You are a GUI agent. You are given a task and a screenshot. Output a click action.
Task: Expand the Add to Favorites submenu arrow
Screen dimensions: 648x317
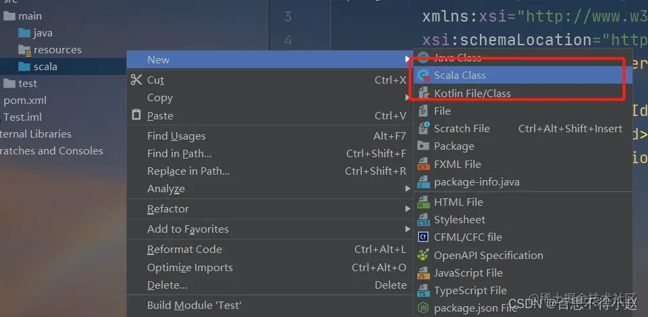tap(408, 229)
